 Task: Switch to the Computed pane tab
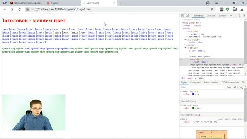pos(195,82)
